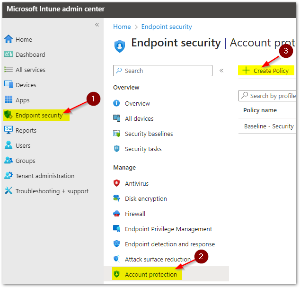
Task: Click the Home breadcrumb link
Action: pos(122,27)
